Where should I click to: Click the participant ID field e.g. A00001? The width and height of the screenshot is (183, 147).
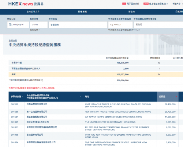click(x=120, y=24)
